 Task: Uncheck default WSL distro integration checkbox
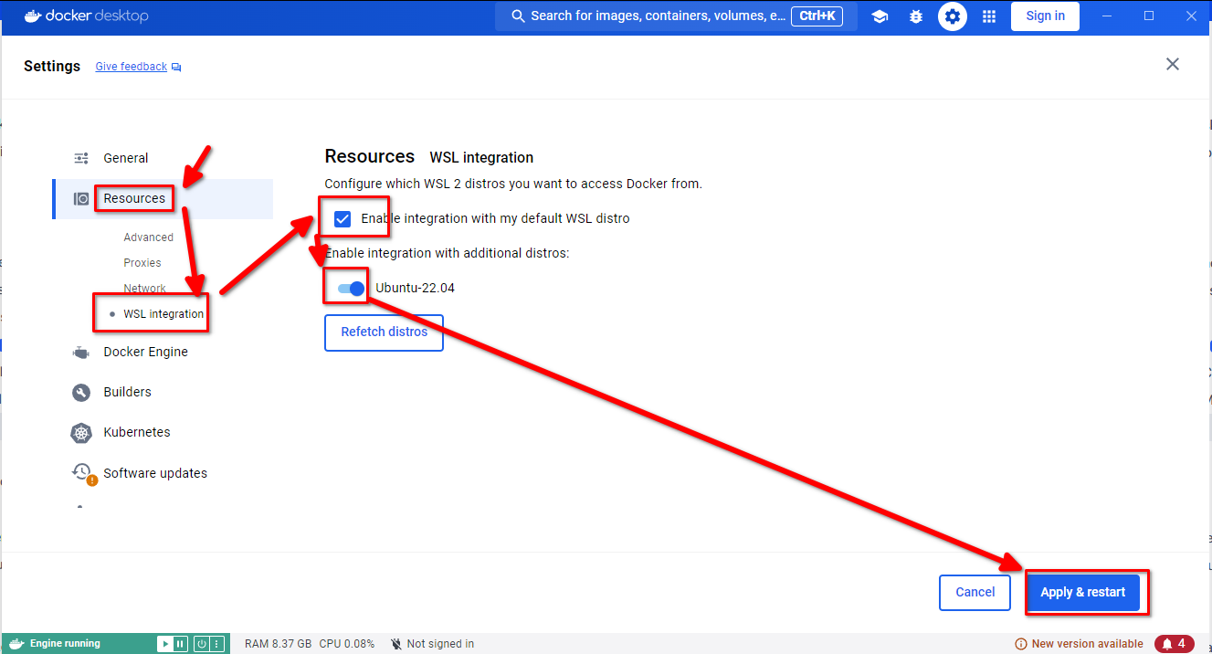(343, 219)
